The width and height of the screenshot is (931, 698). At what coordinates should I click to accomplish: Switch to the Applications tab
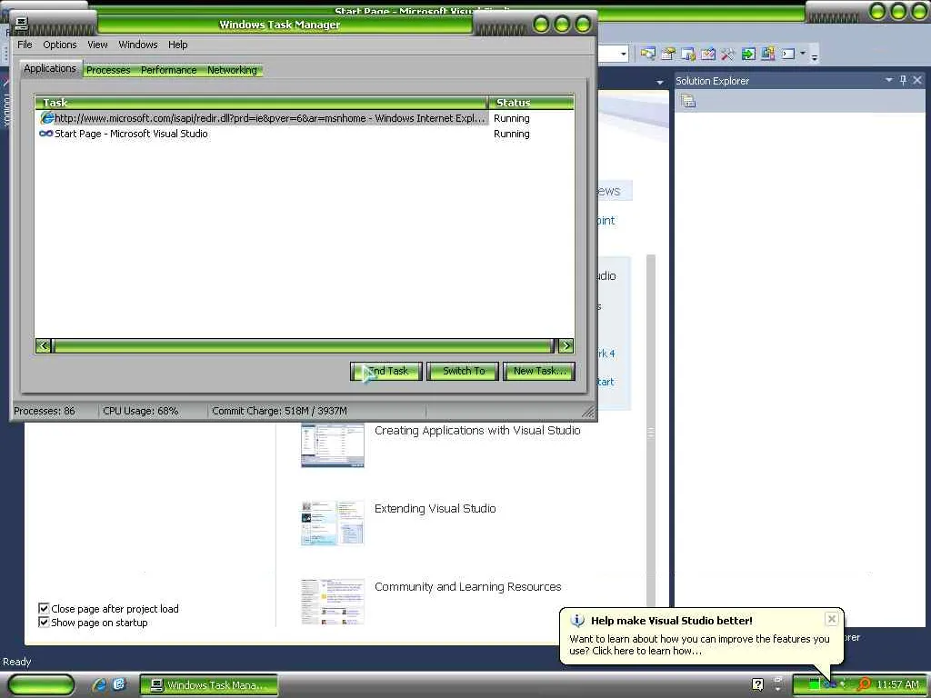(x=50, y=68)
